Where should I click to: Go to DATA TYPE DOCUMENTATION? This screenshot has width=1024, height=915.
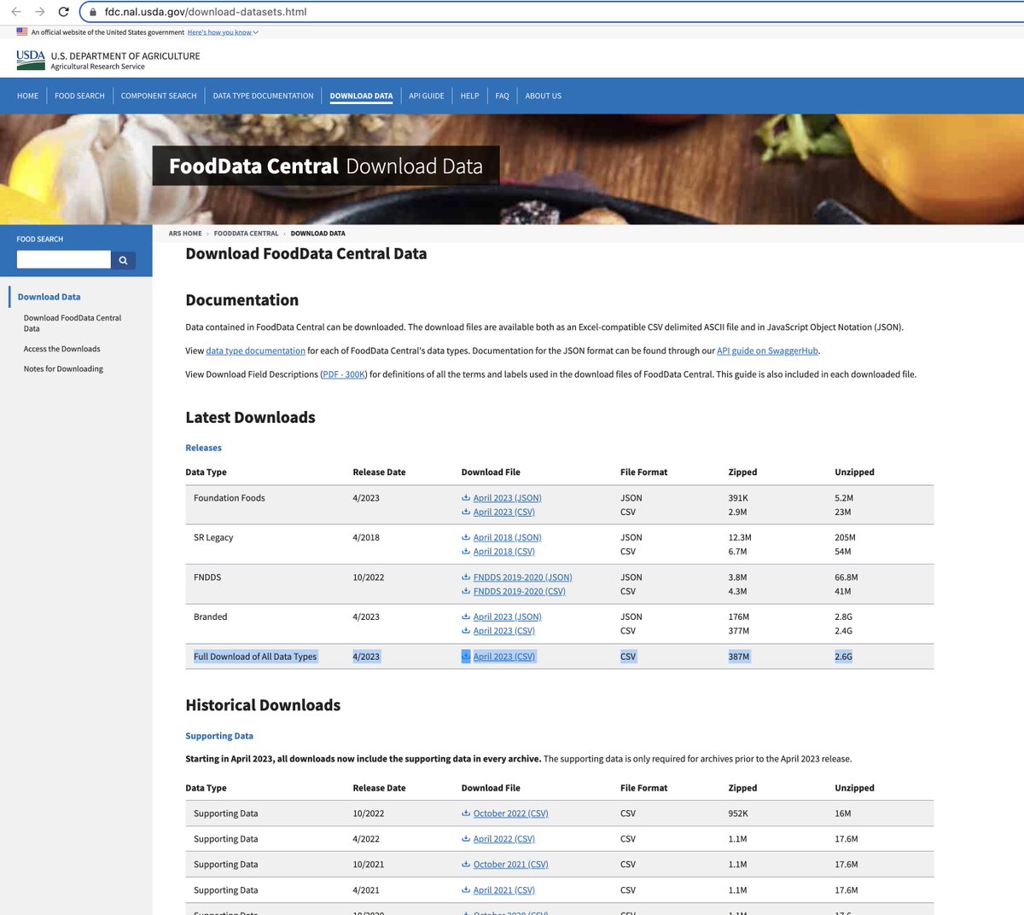coord(263,96)
